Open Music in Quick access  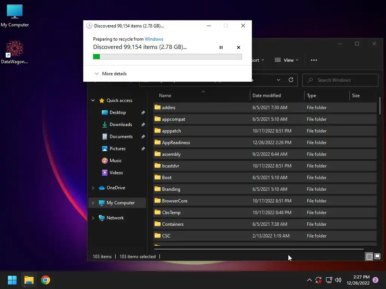[115, 160]
